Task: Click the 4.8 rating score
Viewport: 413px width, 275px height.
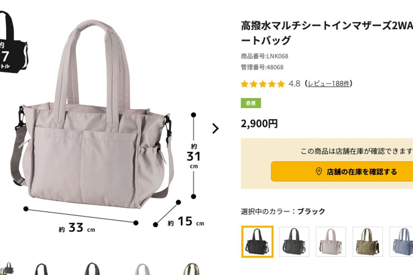Action: 294,84
